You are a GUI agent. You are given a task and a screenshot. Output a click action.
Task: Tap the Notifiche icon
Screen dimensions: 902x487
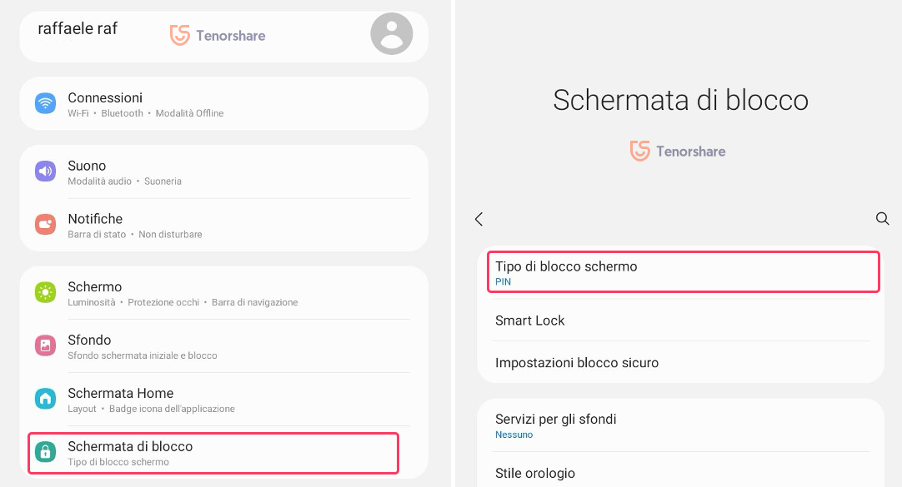coord(45,225)
